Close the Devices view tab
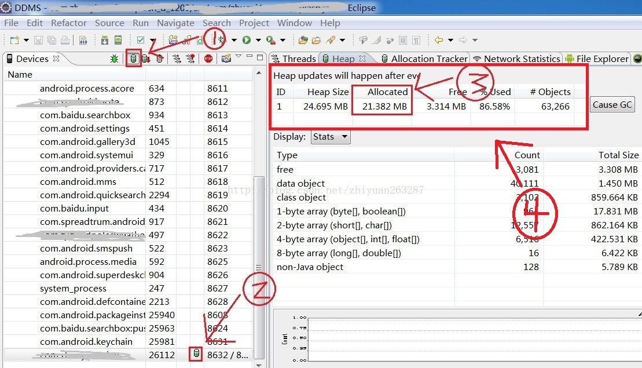This screenshot has width=642, height=368. click(x=57, y=59)
